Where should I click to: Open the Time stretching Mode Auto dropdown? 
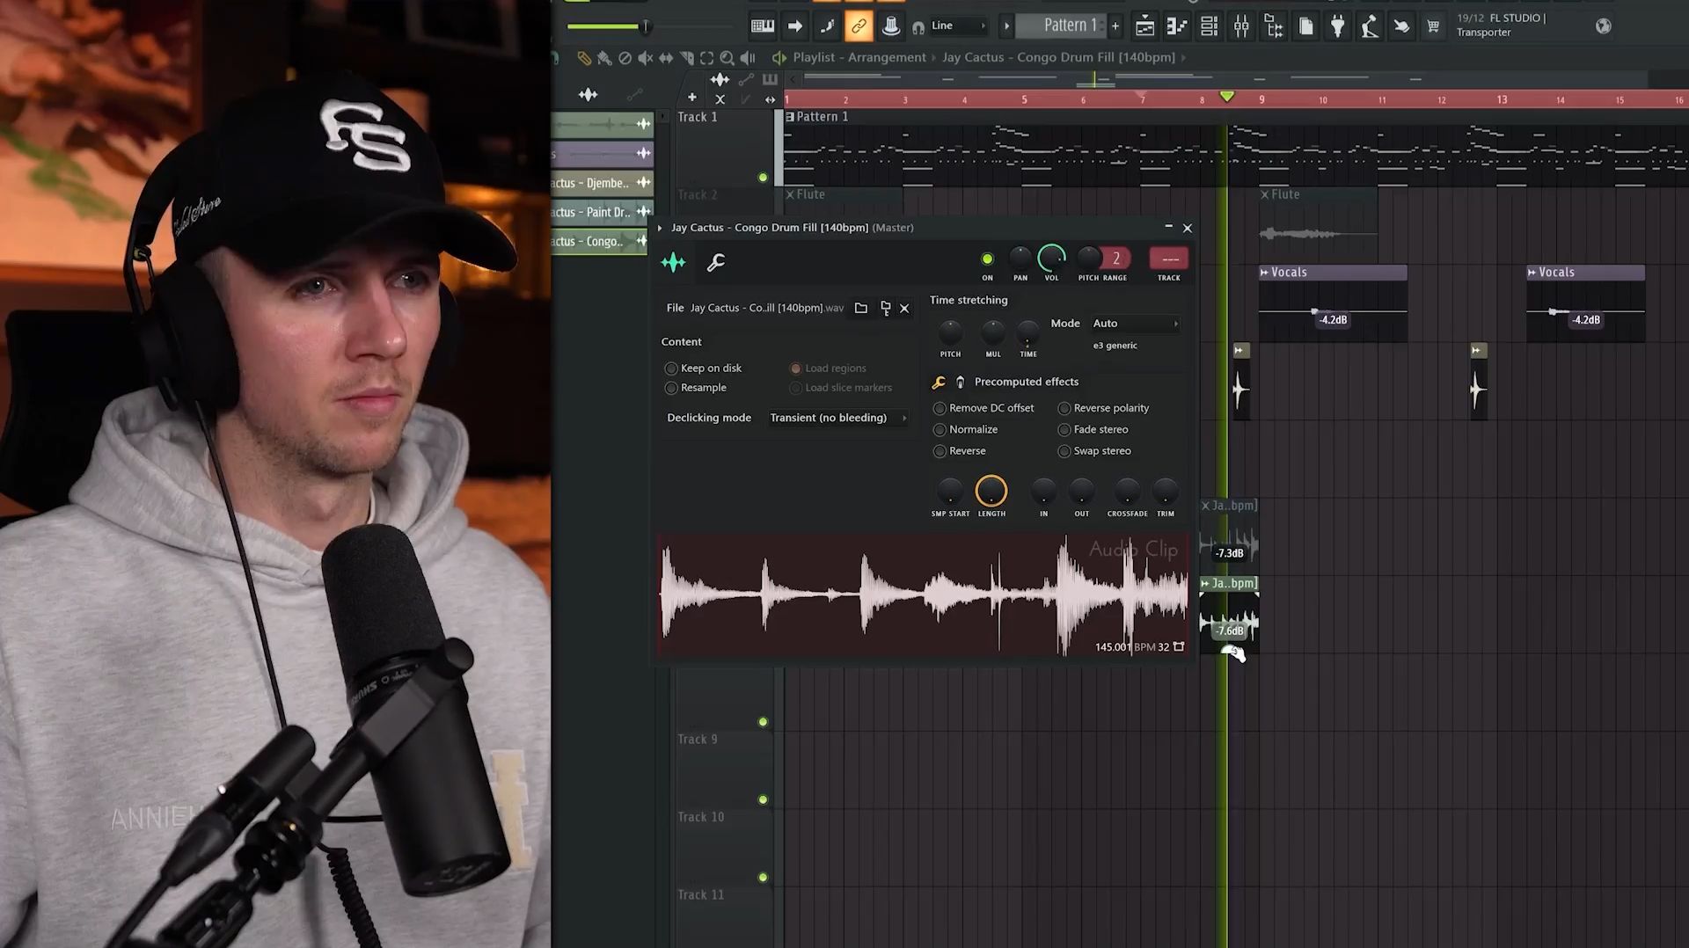pos(1135,324)
